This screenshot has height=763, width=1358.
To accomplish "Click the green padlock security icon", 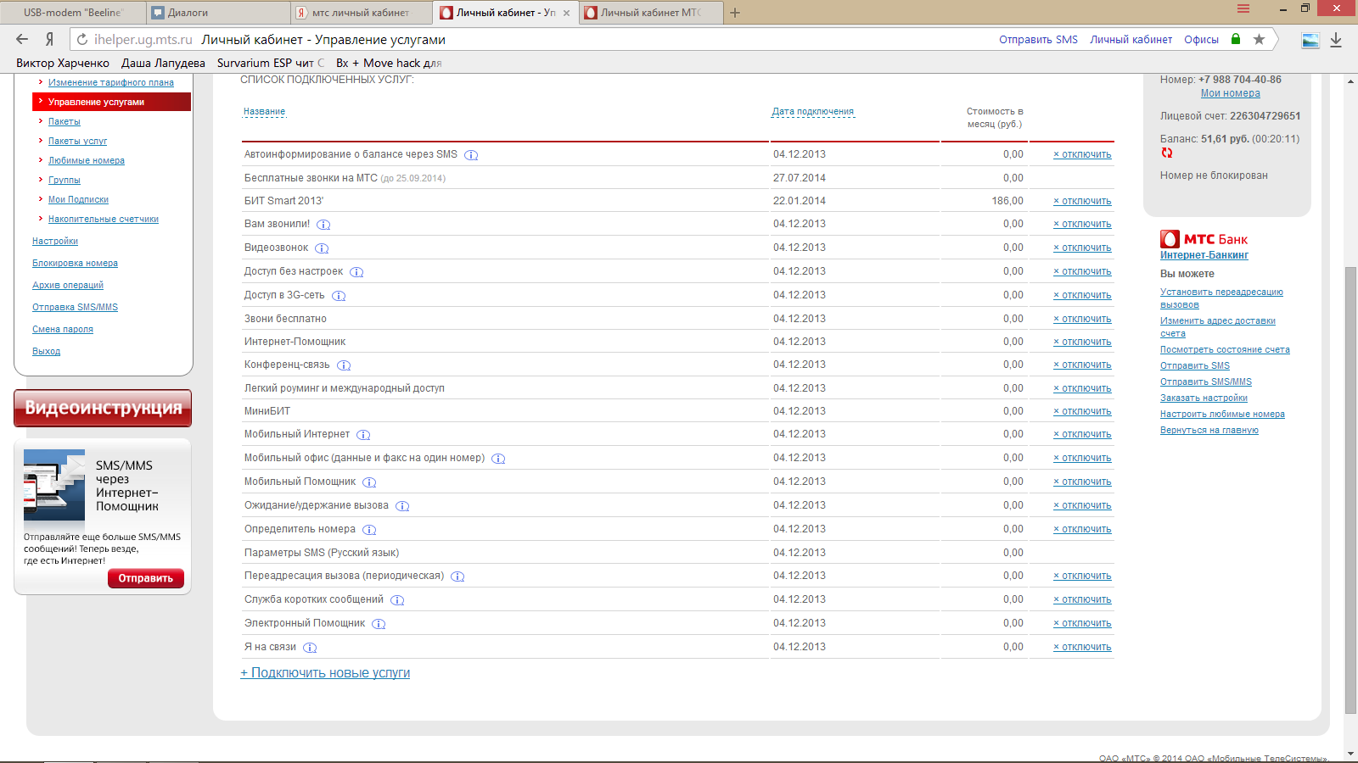I will [1236, 39].
